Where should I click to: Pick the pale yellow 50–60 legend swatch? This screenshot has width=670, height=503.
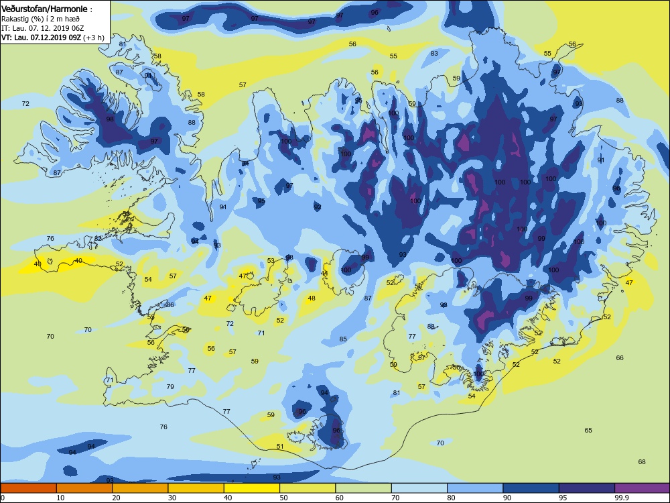[308, 488]
